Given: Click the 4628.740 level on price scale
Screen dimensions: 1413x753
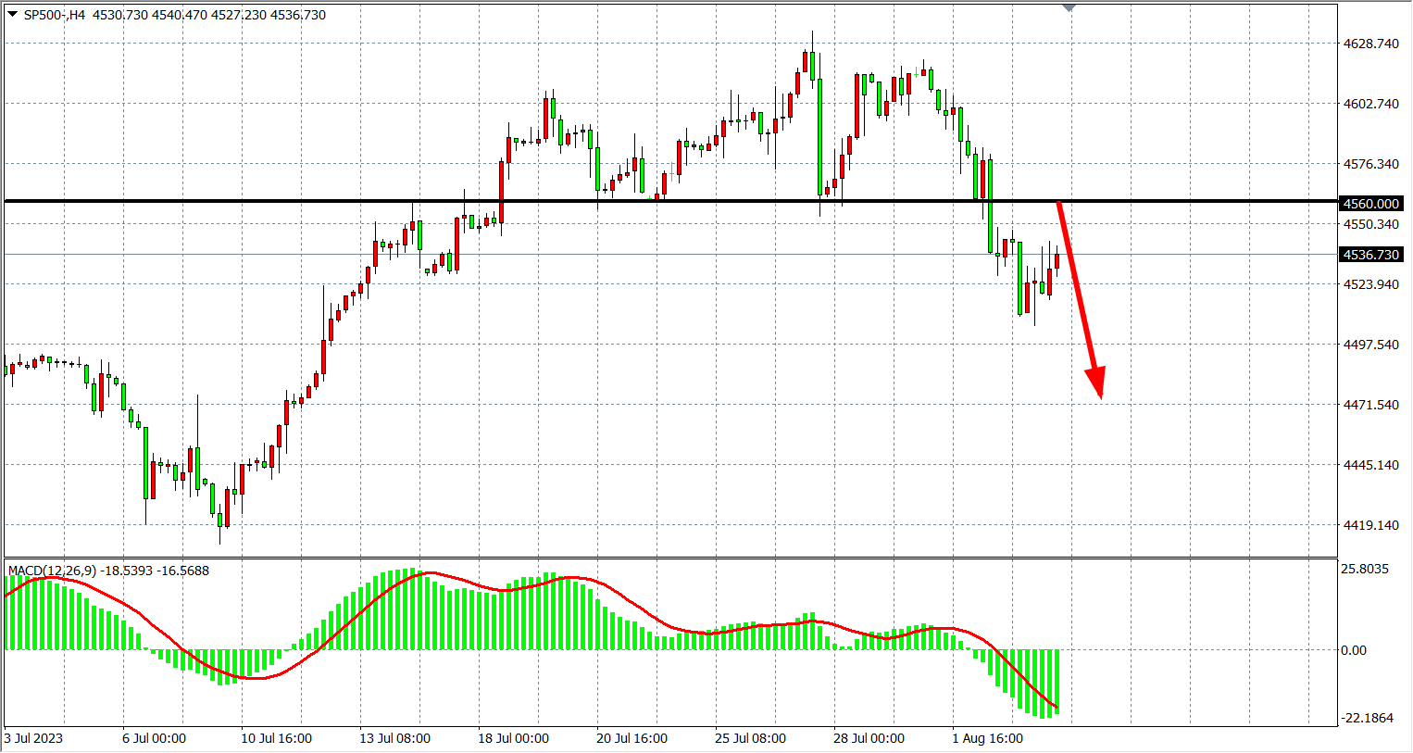Looking at the screenshot, I should click(x=1371, y=44).
